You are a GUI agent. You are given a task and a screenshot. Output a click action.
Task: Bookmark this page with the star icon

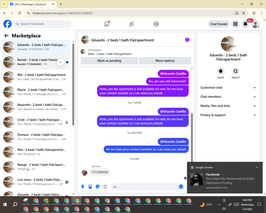(244, 13)
